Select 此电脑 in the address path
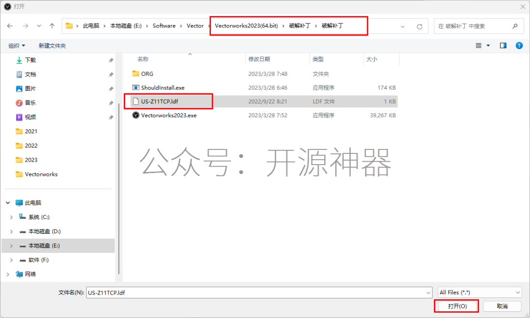Viewport: 530px width, 318px height. 91,25
